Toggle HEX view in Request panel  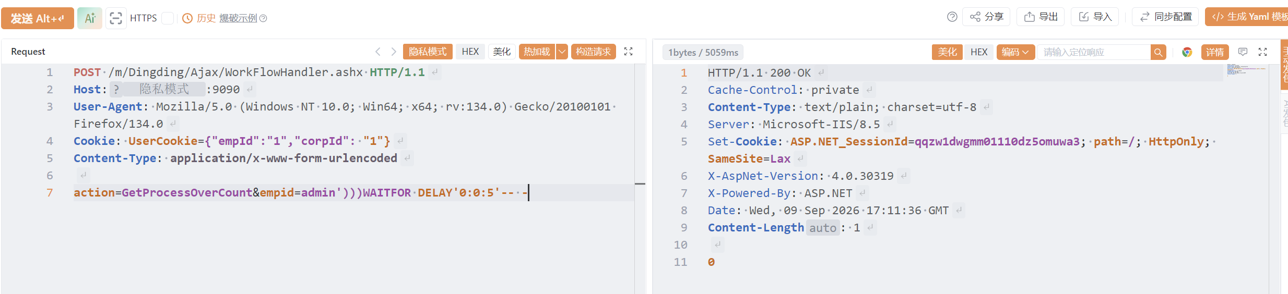point(470,52)
